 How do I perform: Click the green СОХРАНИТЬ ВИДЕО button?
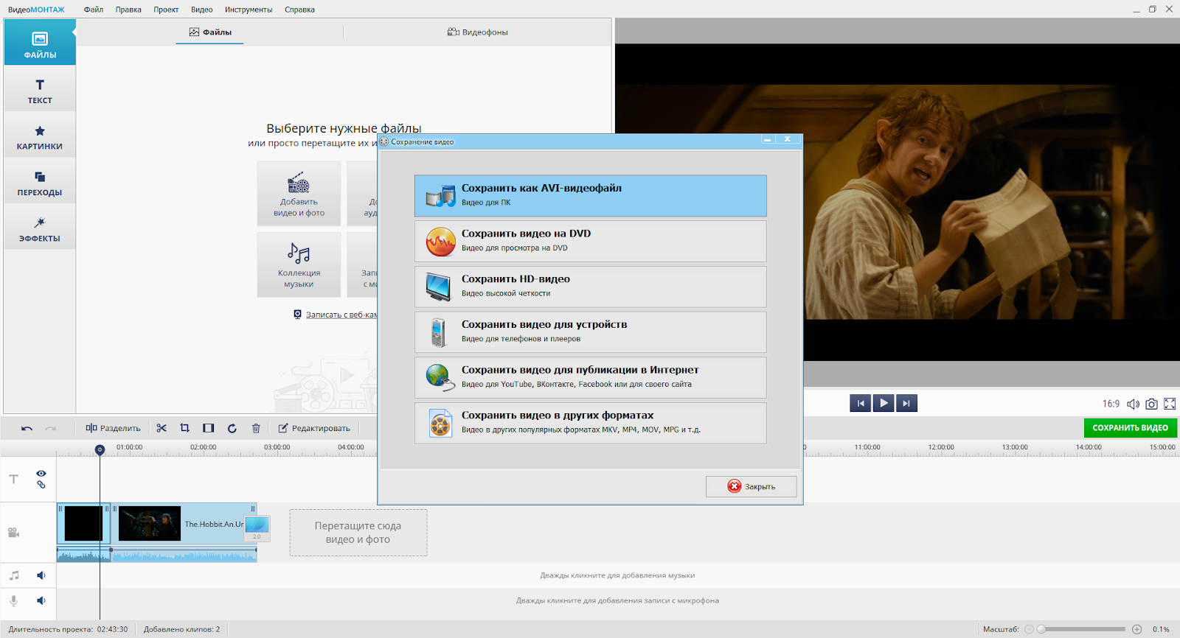click(x=1130, y=428)
